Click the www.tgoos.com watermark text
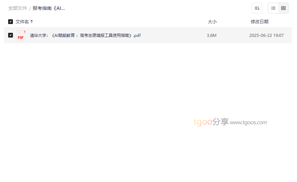 [248, 122]
